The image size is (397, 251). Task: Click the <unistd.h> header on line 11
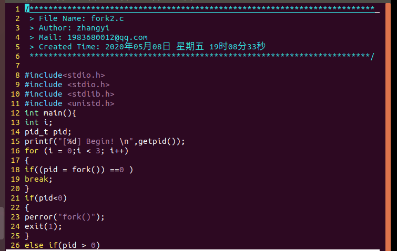click(x=90, y=103)
